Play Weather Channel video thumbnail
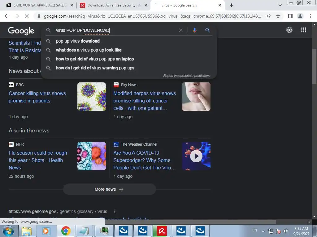Screen dimensions: 317x237 [x=196, y=156]
